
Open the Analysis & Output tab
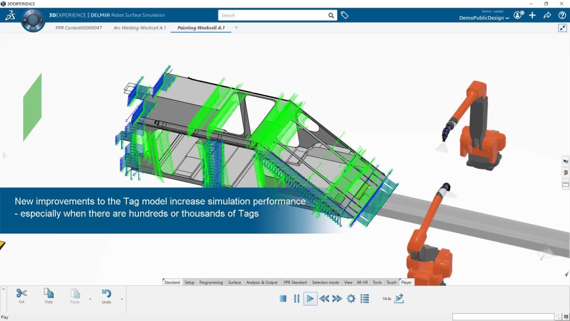point(262,282)
